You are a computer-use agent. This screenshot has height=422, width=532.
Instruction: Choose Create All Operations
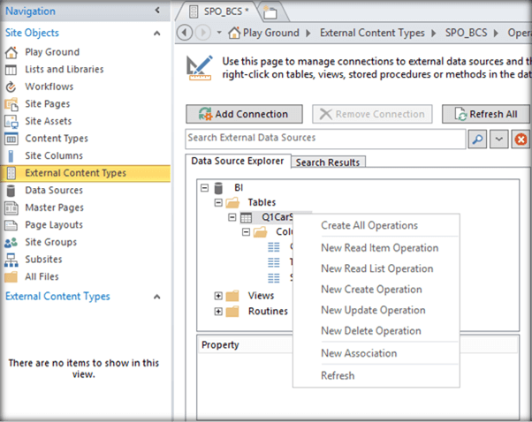pyautogui.click(x=369, y=225)
